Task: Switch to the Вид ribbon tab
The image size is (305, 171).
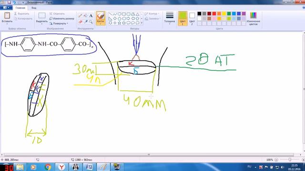Action: (x=34, y=8)
